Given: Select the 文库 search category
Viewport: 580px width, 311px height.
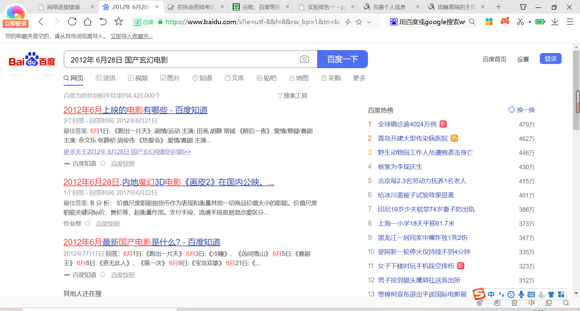Looking at the screenshot, I should (x=234, y=78).
